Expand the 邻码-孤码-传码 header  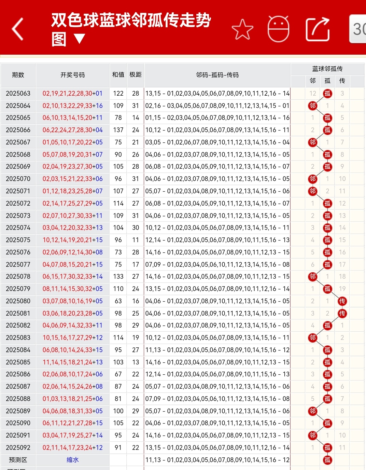click(217, 75)
